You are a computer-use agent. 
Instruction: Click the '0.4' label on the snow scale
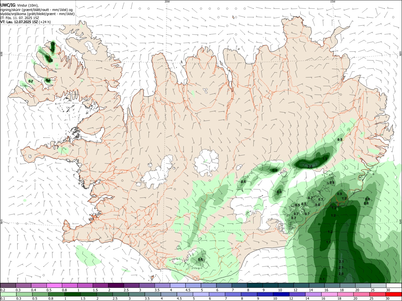[34, 290]
